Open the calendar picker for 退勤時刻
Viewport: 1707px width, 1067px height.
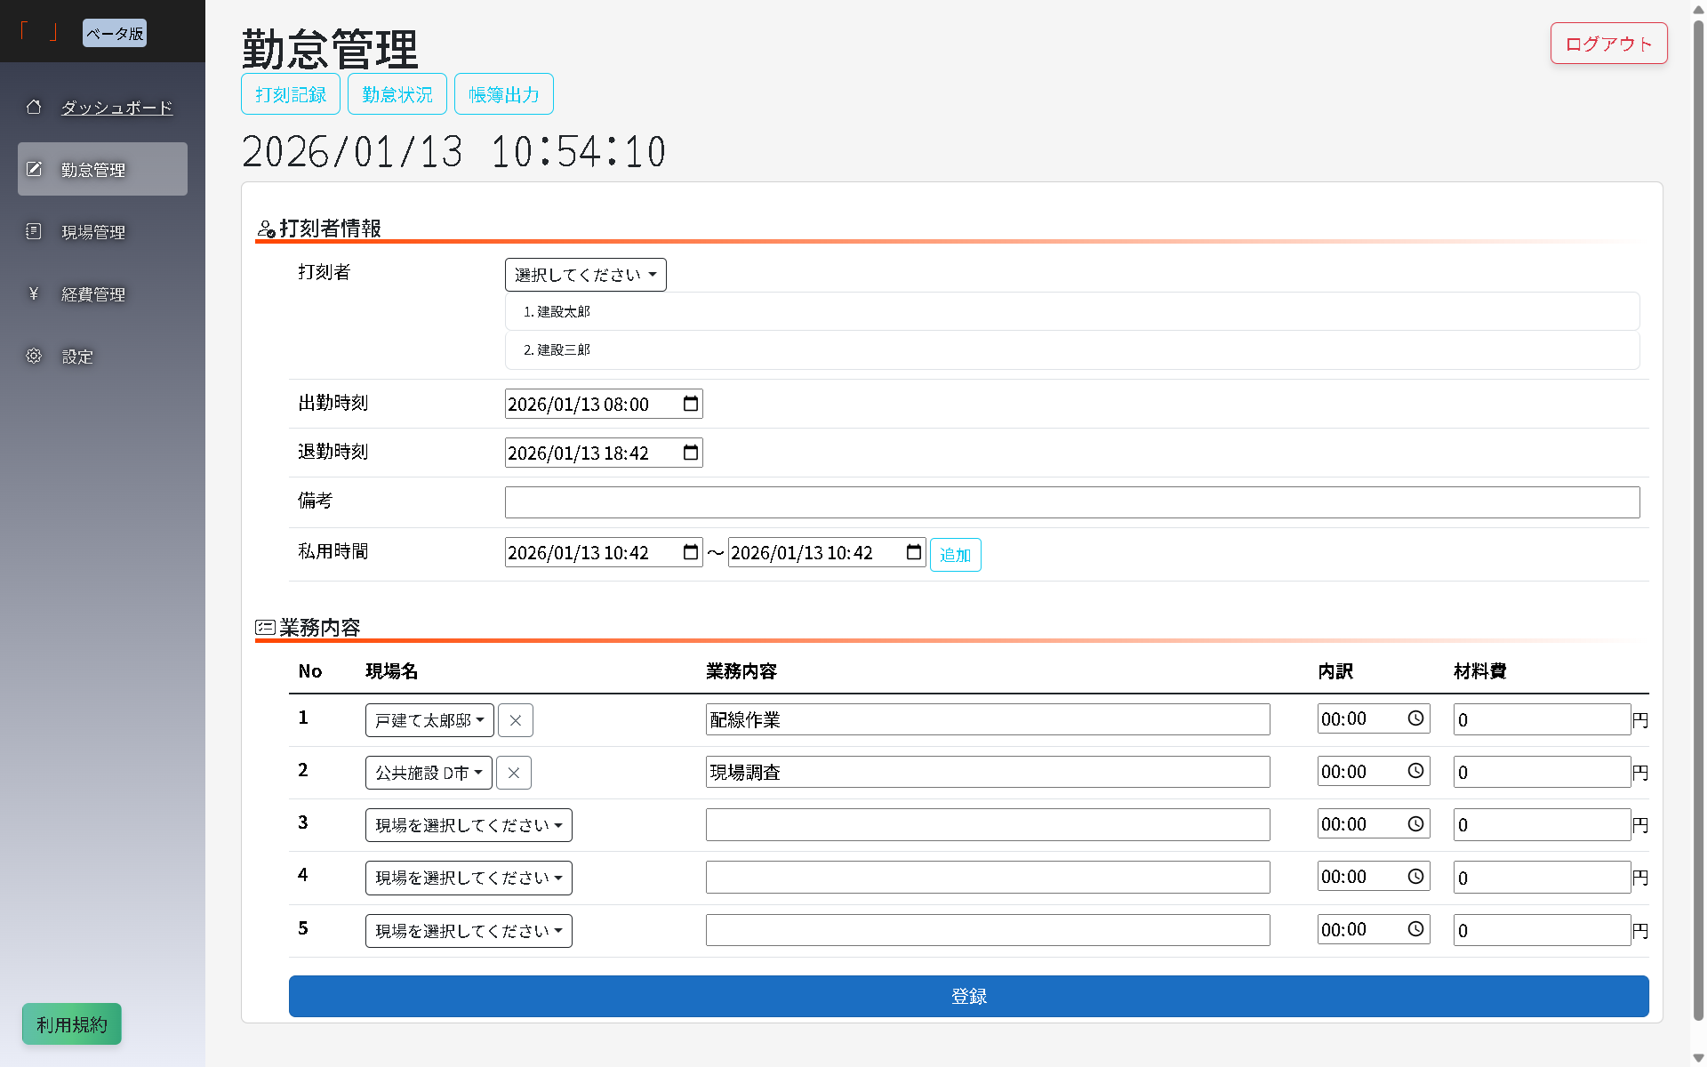click(690, 452)
